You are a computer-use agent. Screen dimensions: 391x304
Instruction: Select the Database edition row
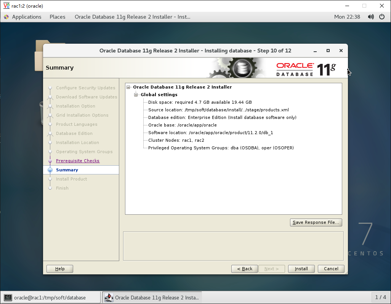[222, 117]
